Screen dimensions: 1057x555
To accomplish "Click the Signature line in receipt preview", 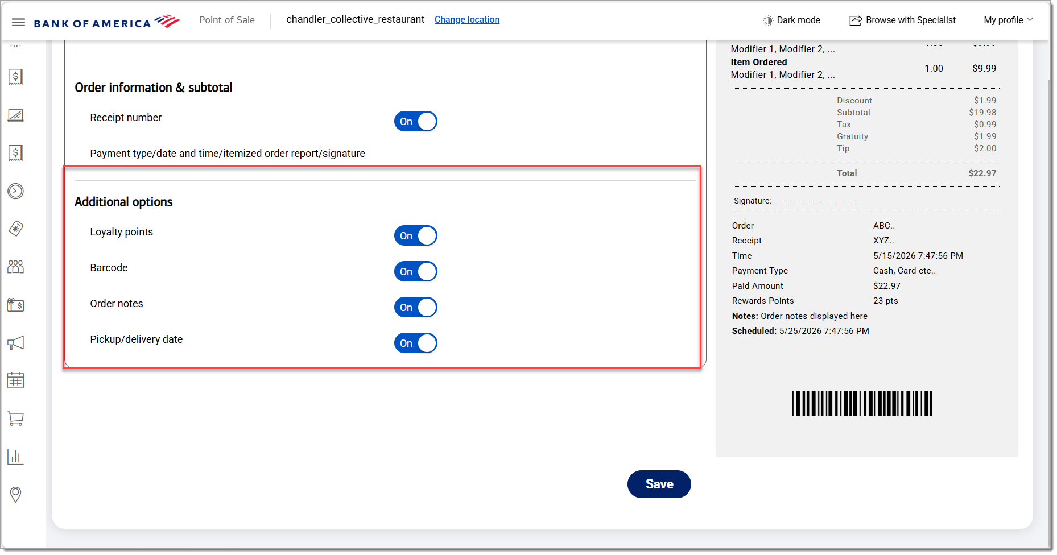I will pyautogui.click(x=796, y=201).
